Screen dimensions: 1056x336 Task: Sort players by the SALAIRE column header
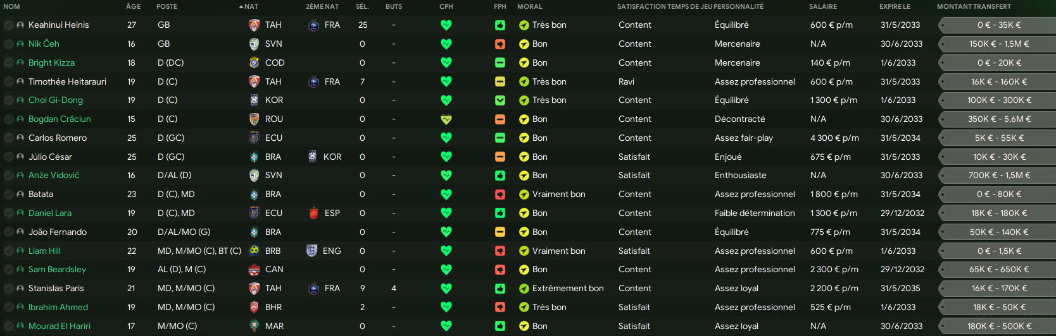[823, 6]
